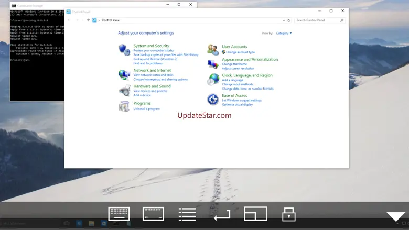
Task: Expand the address bar history dropdown
Action: pyautogui.click(x=284, y=20)
